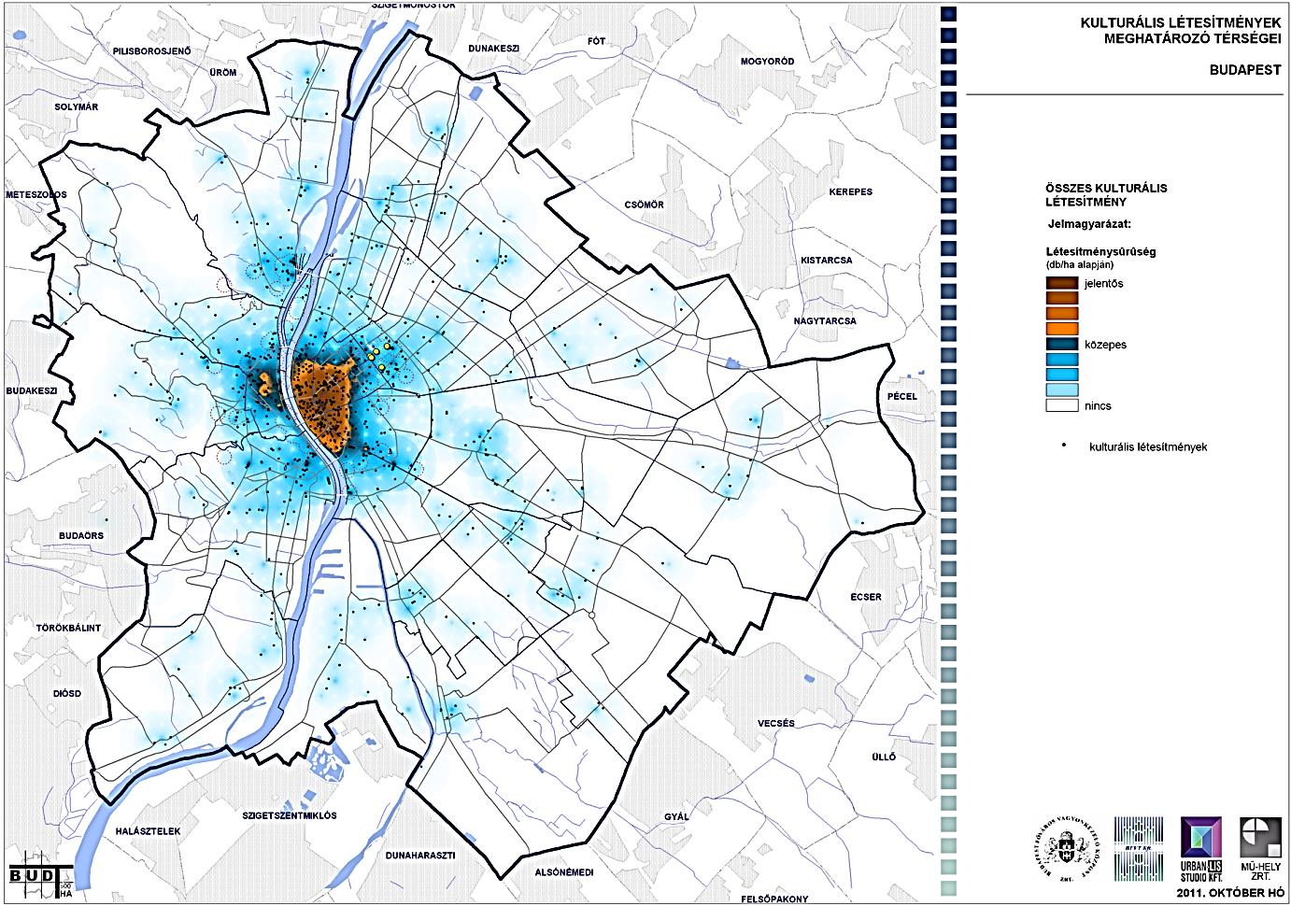Click the DIÓSD town label

click(67, 694)
